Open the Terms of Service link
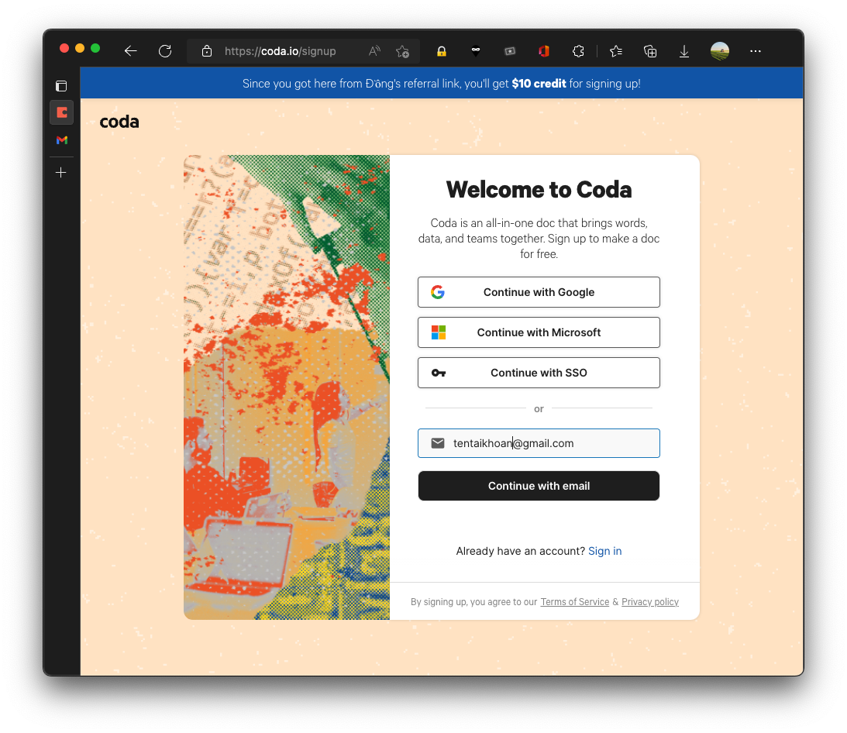 [x=575, y=602]
